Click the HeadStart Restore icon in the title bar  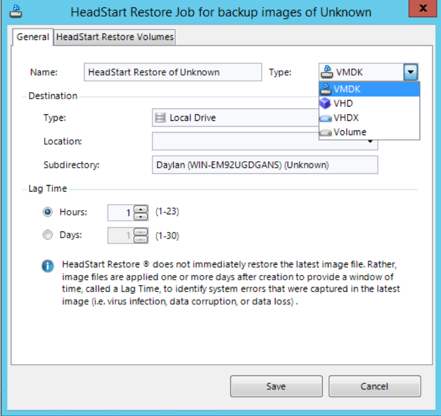[x=15, y=11]
